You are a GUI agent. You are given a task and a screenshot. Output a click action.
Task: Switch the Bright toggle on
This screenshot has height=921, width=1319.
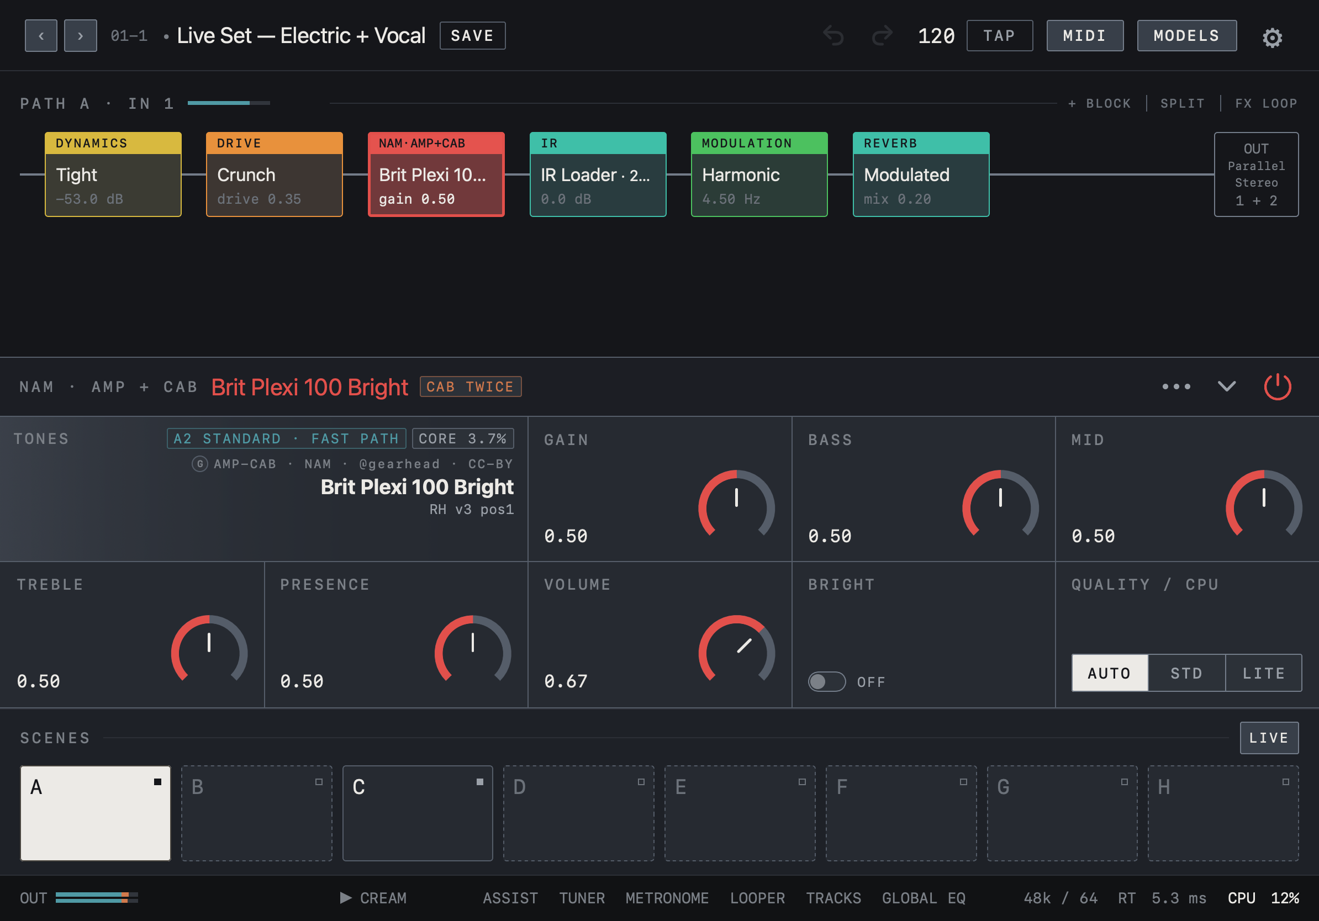[827, 681]
